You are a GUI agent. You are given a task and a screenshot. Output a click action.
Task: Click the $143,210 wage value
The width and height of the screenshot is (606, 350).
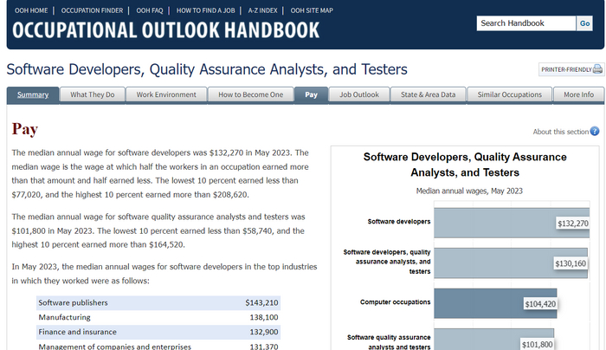[261, 303]
